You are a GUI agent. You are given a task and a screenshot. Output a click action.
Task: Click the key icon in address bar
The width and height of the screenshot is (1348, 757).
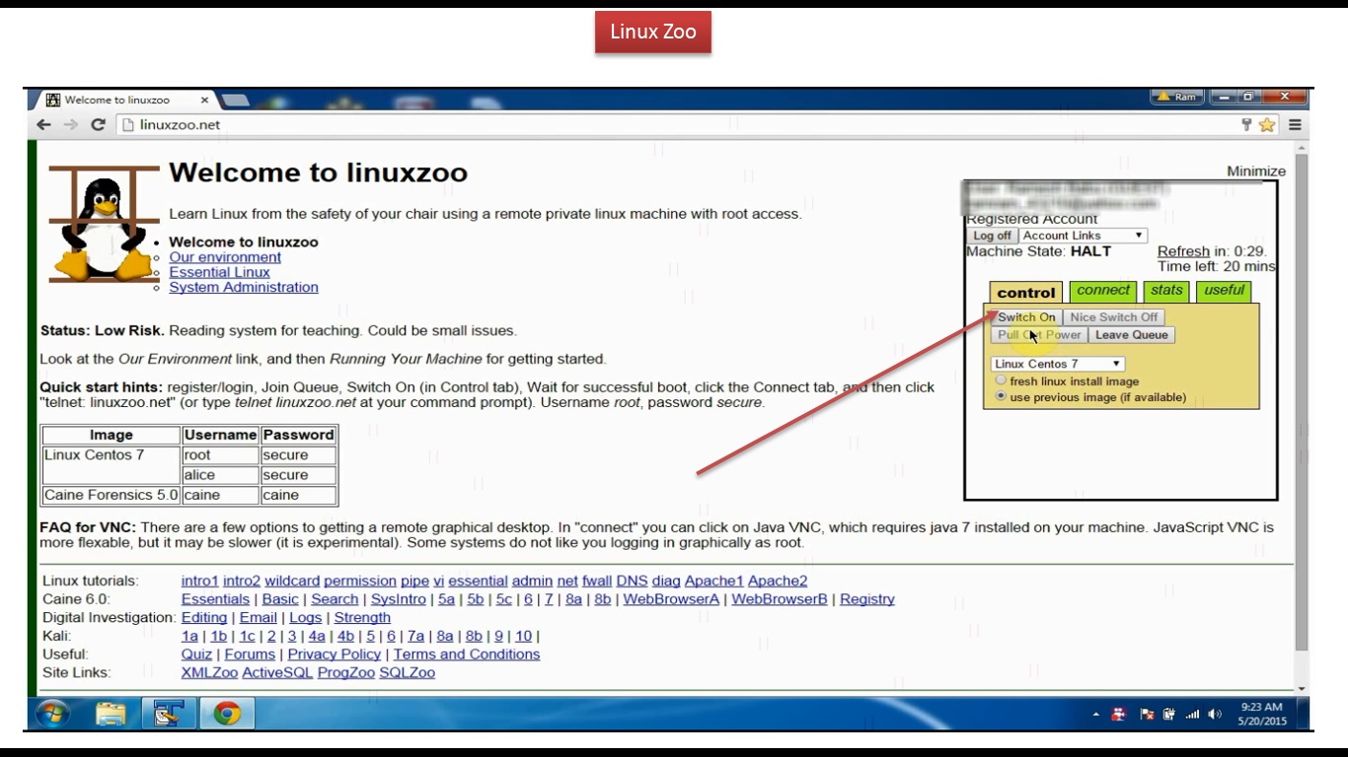1246,125
